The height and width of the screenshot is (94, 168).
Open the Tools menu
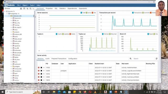tap(32, 5)
